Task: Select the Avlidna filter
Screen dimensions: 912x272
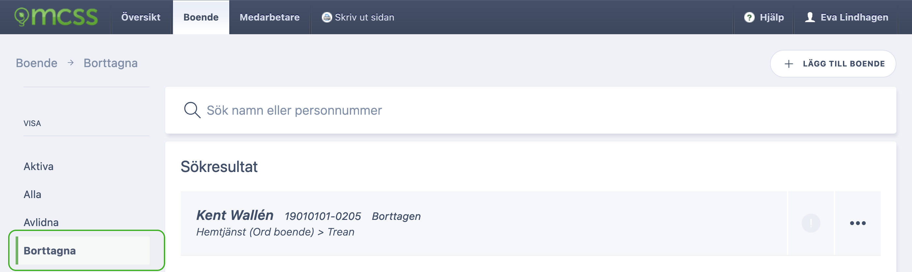Action: point(41,222)
